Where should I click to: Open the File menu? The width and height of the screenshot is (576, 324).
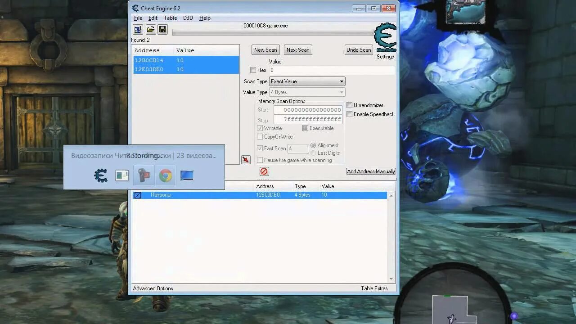click(x=138, y=18)
